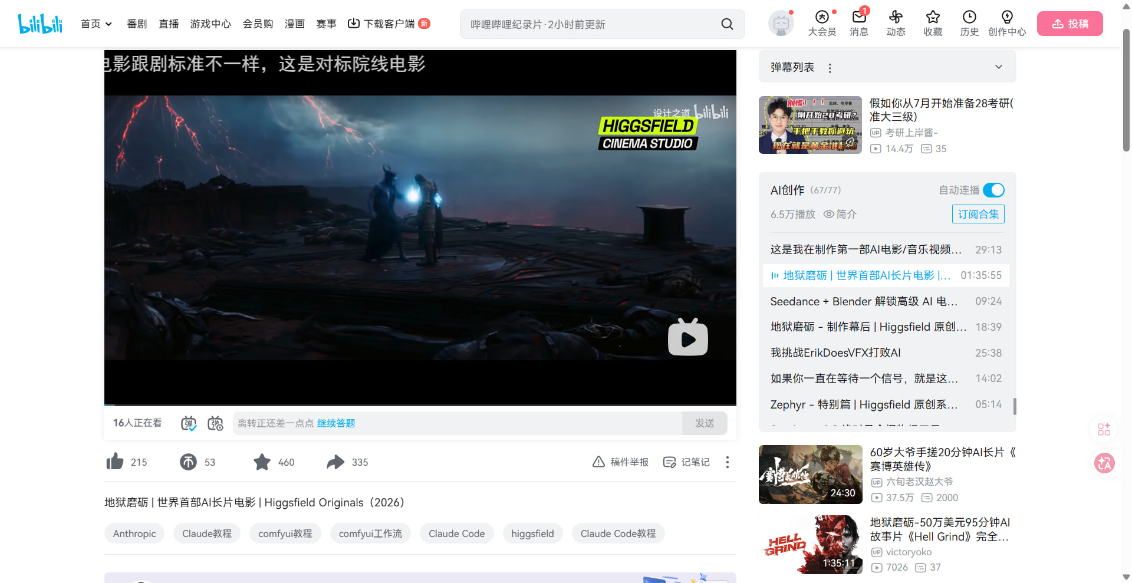Open 60岁大爷手搓20分钟AI长片 thumbnail
This screenshot has height=583, width=1132.
click(x=810, y=475)
